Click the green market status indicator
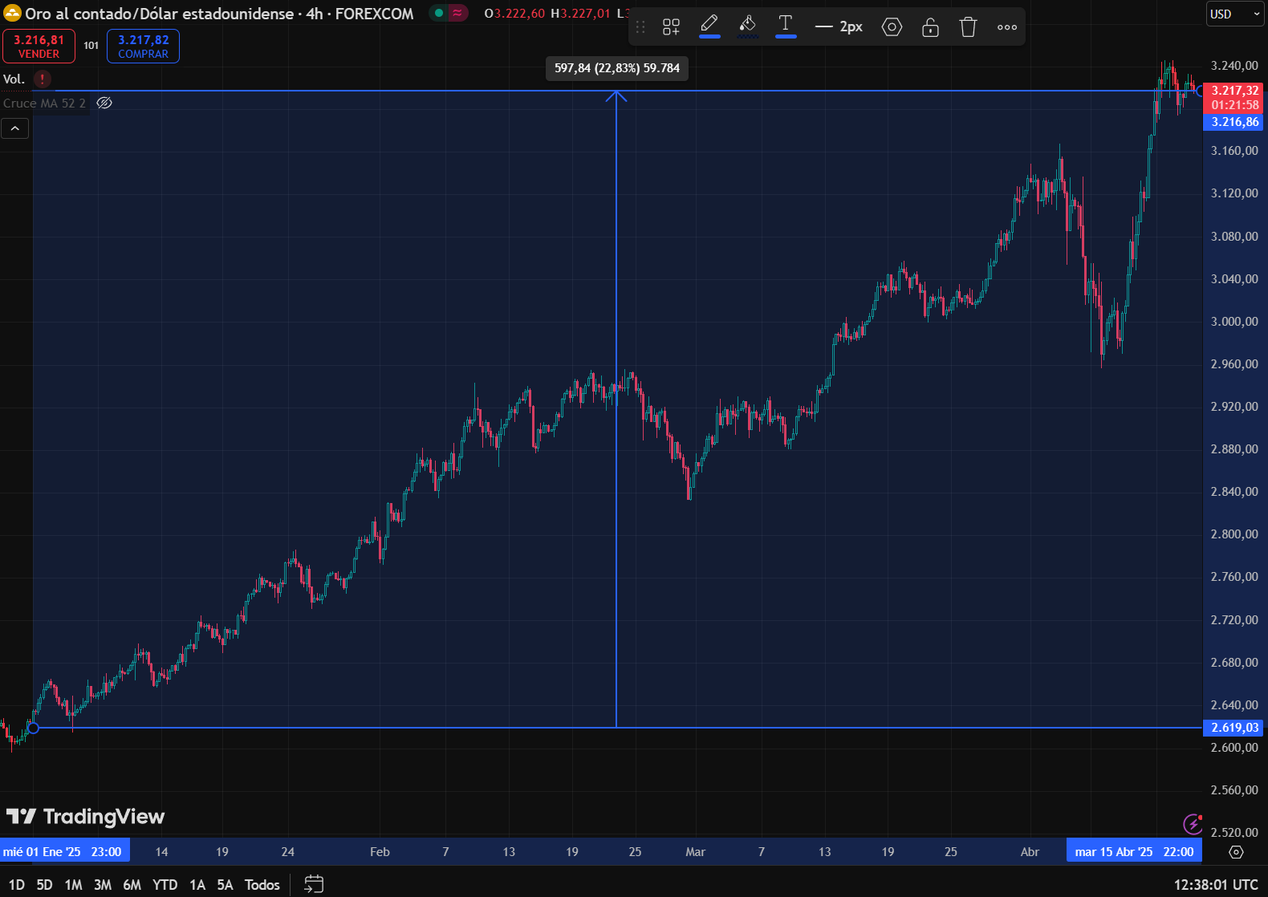Viewport: 1268px width, 897px height. point(439,13)
